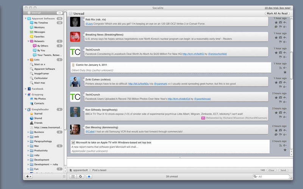Collapse the GoogleReader account
This screenshot has height=189, width=303.
pyautogui.click(x=25, y=109)
